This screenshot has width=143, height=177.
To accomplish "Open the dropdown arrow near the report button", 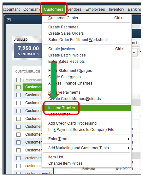I will click(x=134, y=52).
